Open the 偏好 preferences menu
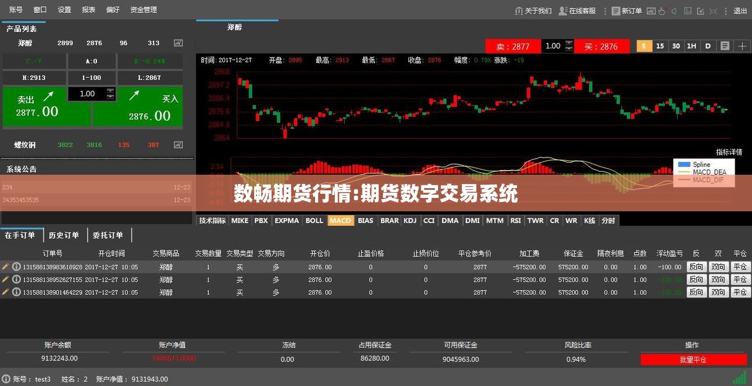752x386 pixels. point(113,10)
